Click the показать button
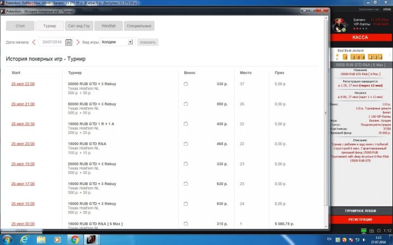 [x=148, y=42]
